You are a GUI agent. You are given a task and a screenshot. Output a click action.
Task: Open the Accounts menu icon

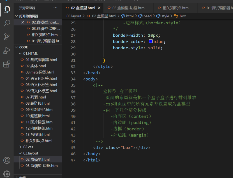7,160
